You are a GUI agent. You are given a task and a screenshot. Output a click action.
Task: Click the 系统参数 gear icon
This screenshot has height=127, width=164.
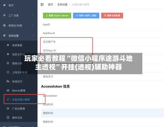coord(8,45)
